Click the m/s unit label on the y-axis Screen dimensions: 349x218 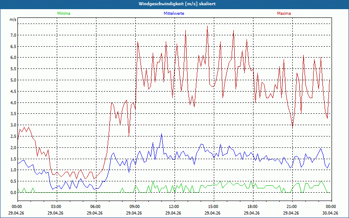pos(13,20)
